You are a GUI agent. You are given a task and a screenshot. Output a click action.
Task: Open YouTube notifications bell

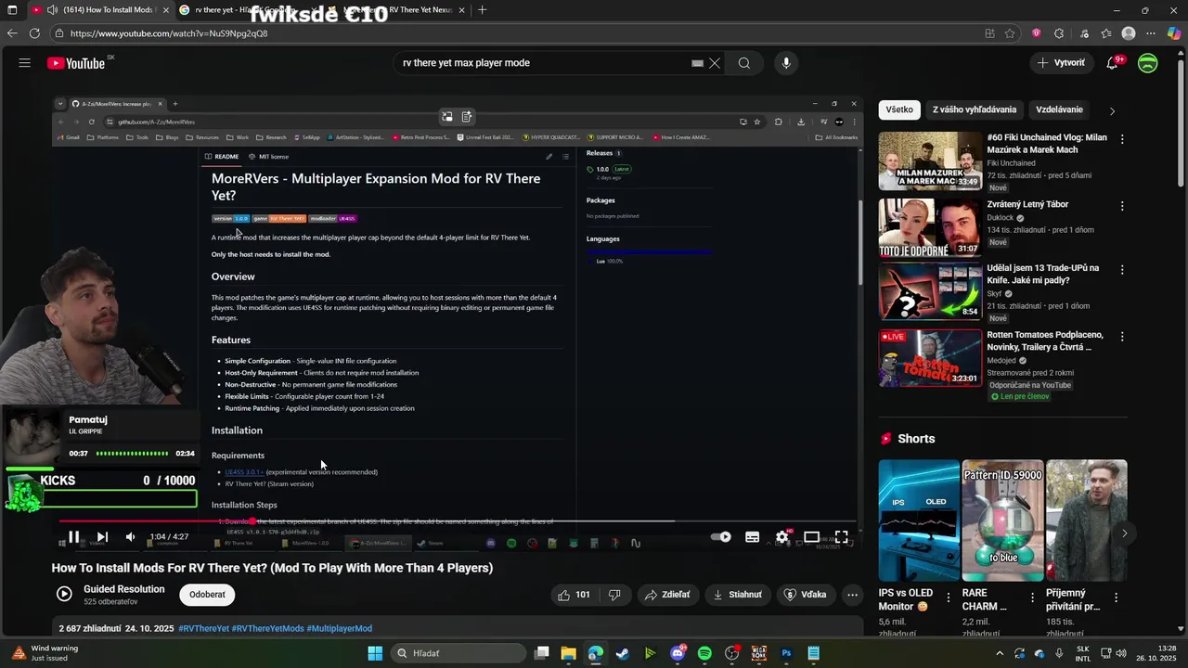(x=1112, y=63)
